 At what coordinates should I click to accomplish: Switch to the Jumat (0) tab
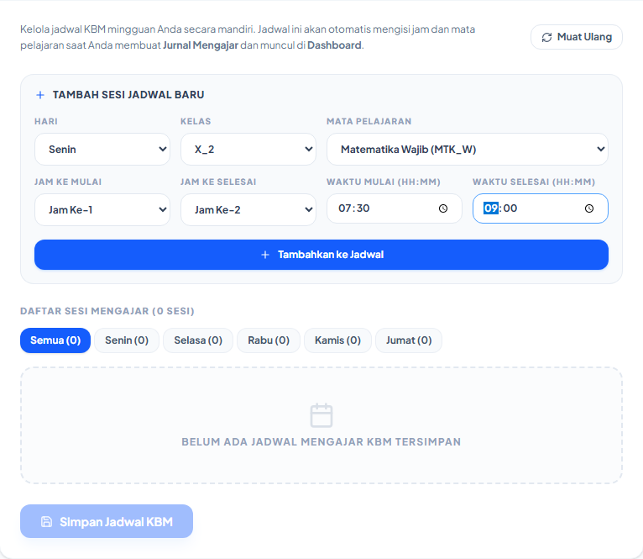coord(409,340)
